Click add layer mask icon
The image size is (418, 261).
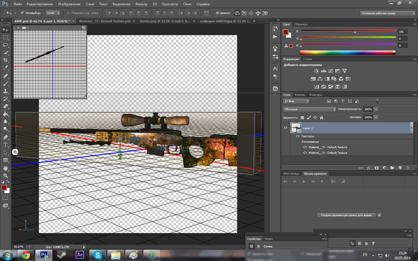pos(377,168)
